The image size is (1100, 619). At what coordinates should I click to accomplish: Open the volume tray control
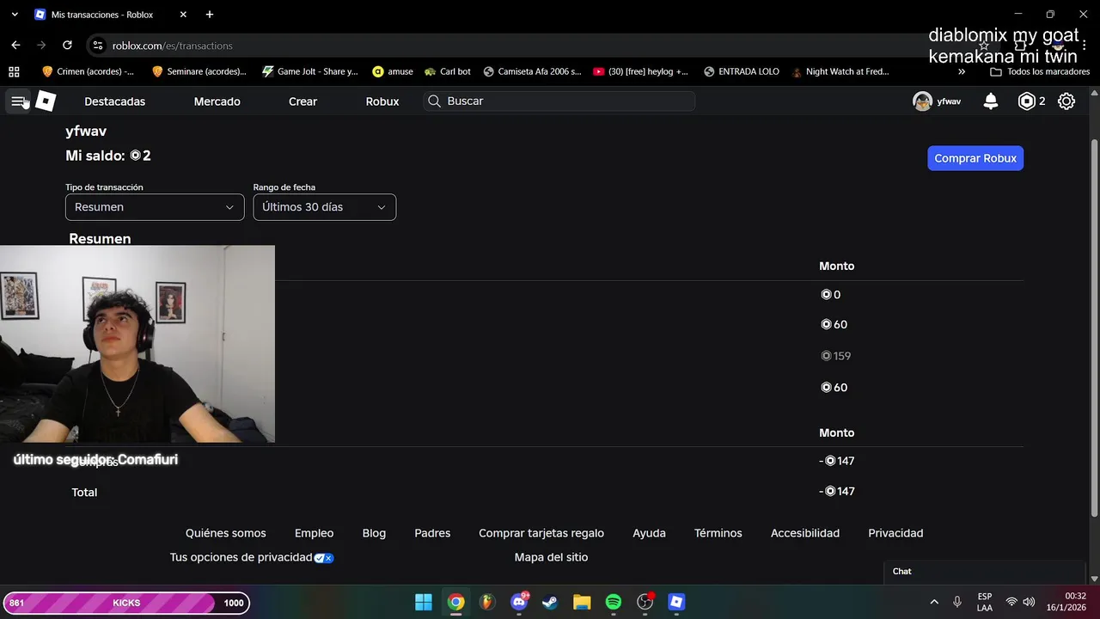tap(1029, 602)
